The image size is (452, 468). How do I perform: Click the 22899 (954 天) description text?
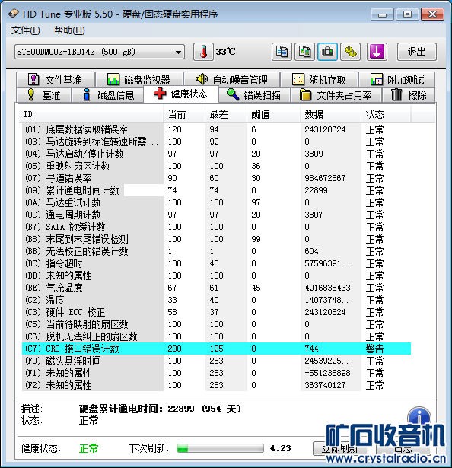(x=204, y=409)
